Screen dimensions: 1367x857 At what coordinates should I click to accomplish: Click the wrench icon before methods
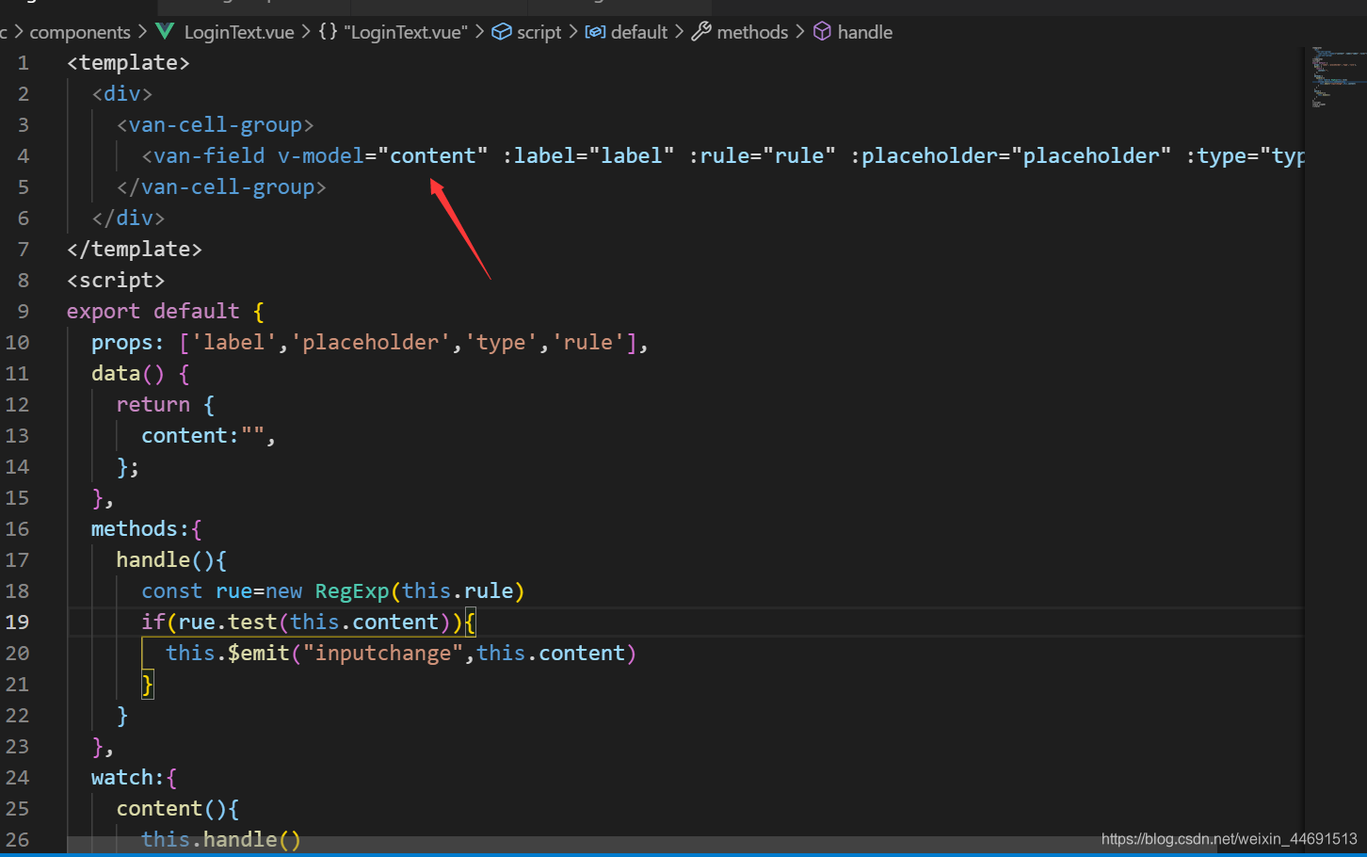(701, 32)
